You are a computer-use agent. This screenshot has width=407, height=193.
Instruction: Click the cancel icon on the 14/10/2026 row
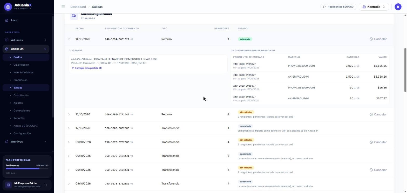coord(371,39)
